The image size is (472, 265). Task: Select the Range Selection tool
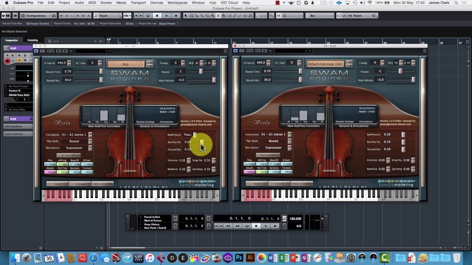click(191, 16)
